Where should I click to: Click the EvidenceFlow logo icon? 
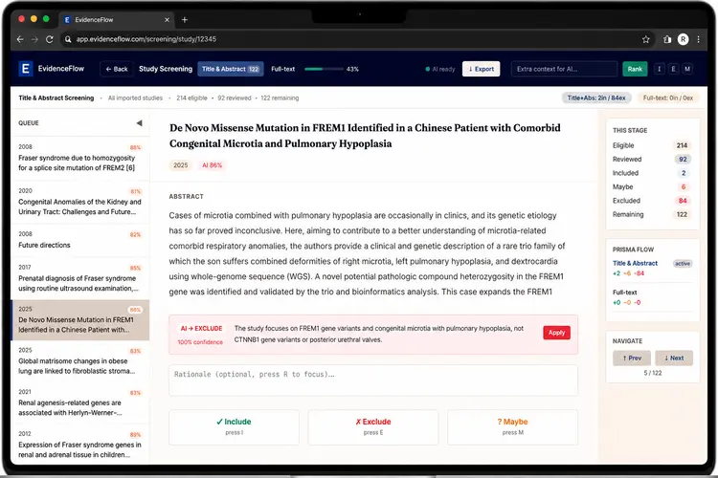[26, 69]
